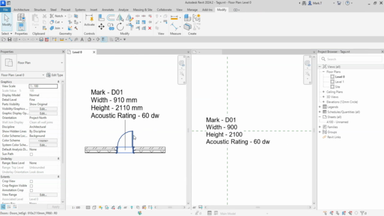Activate the Move tool
The image size is (384, 216).
(101, 26)
